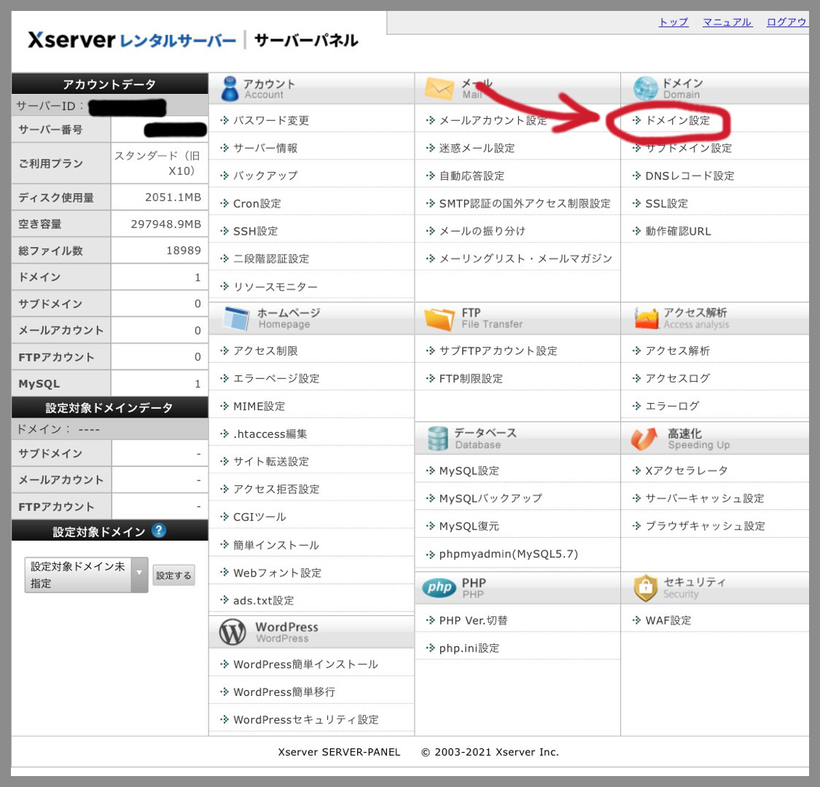Open リソースモニター
Screen dimensions: 820x787
(x=275, y=286)
